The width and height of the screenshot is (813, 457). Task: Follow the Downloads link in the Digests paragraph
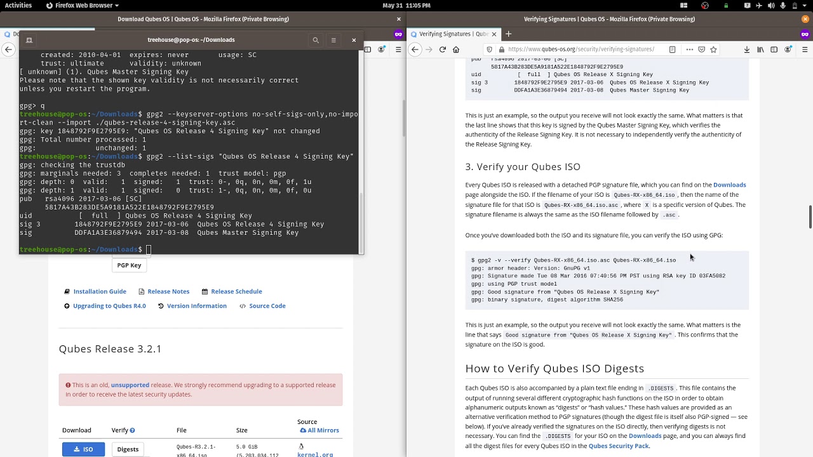coord(645,436)
